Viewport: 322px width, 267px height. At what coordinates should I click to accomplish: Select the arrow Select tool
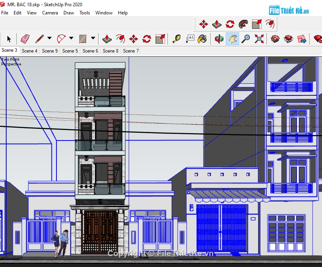pyautogui.click(x=9, y=39)
